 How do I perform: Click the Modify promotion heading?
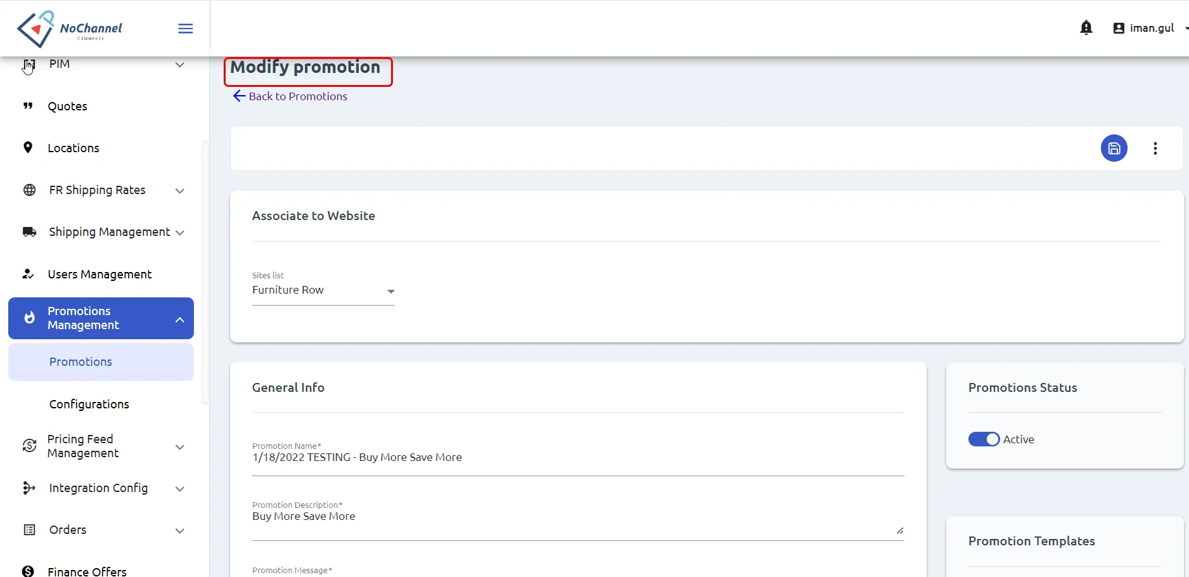(x=305, y=67)
